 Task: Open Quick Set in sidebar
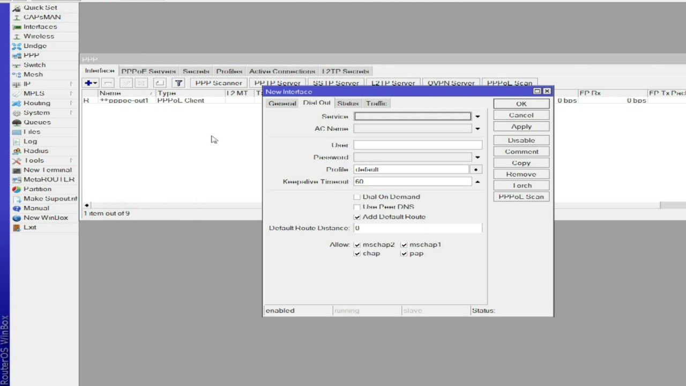[40, 8]
